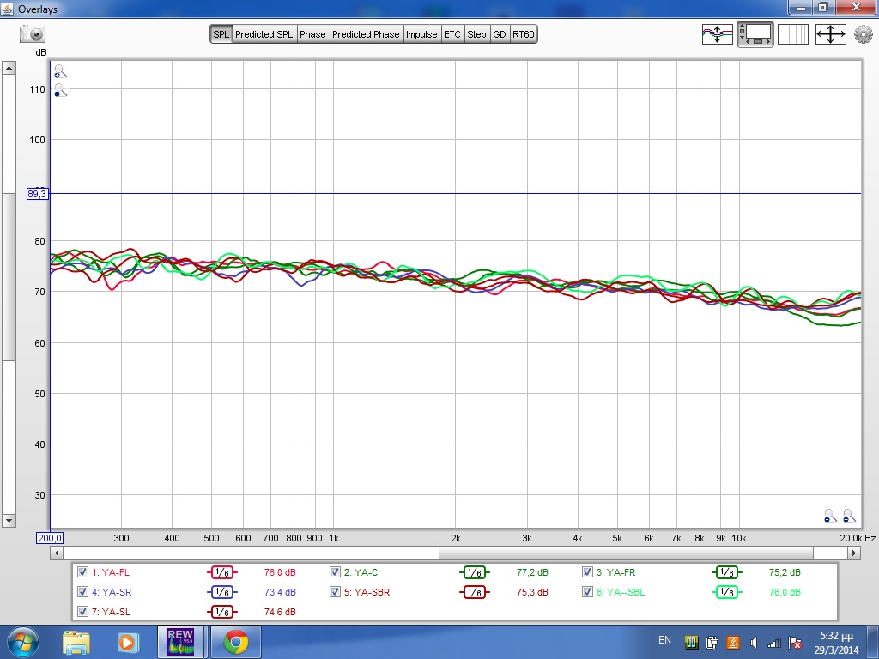Screen dimensions: 879x659
Task: Uncheck the 1: YA-FL trace checkbox
Action: [82, 572]
